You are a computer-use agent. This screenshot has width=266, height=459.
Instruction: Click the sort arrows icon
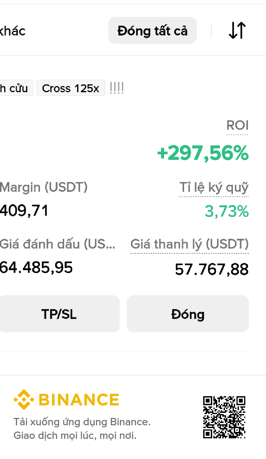coord(237,30)
